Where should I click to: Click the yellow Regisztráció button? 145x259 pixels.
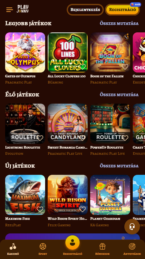(x=122, y=10)
